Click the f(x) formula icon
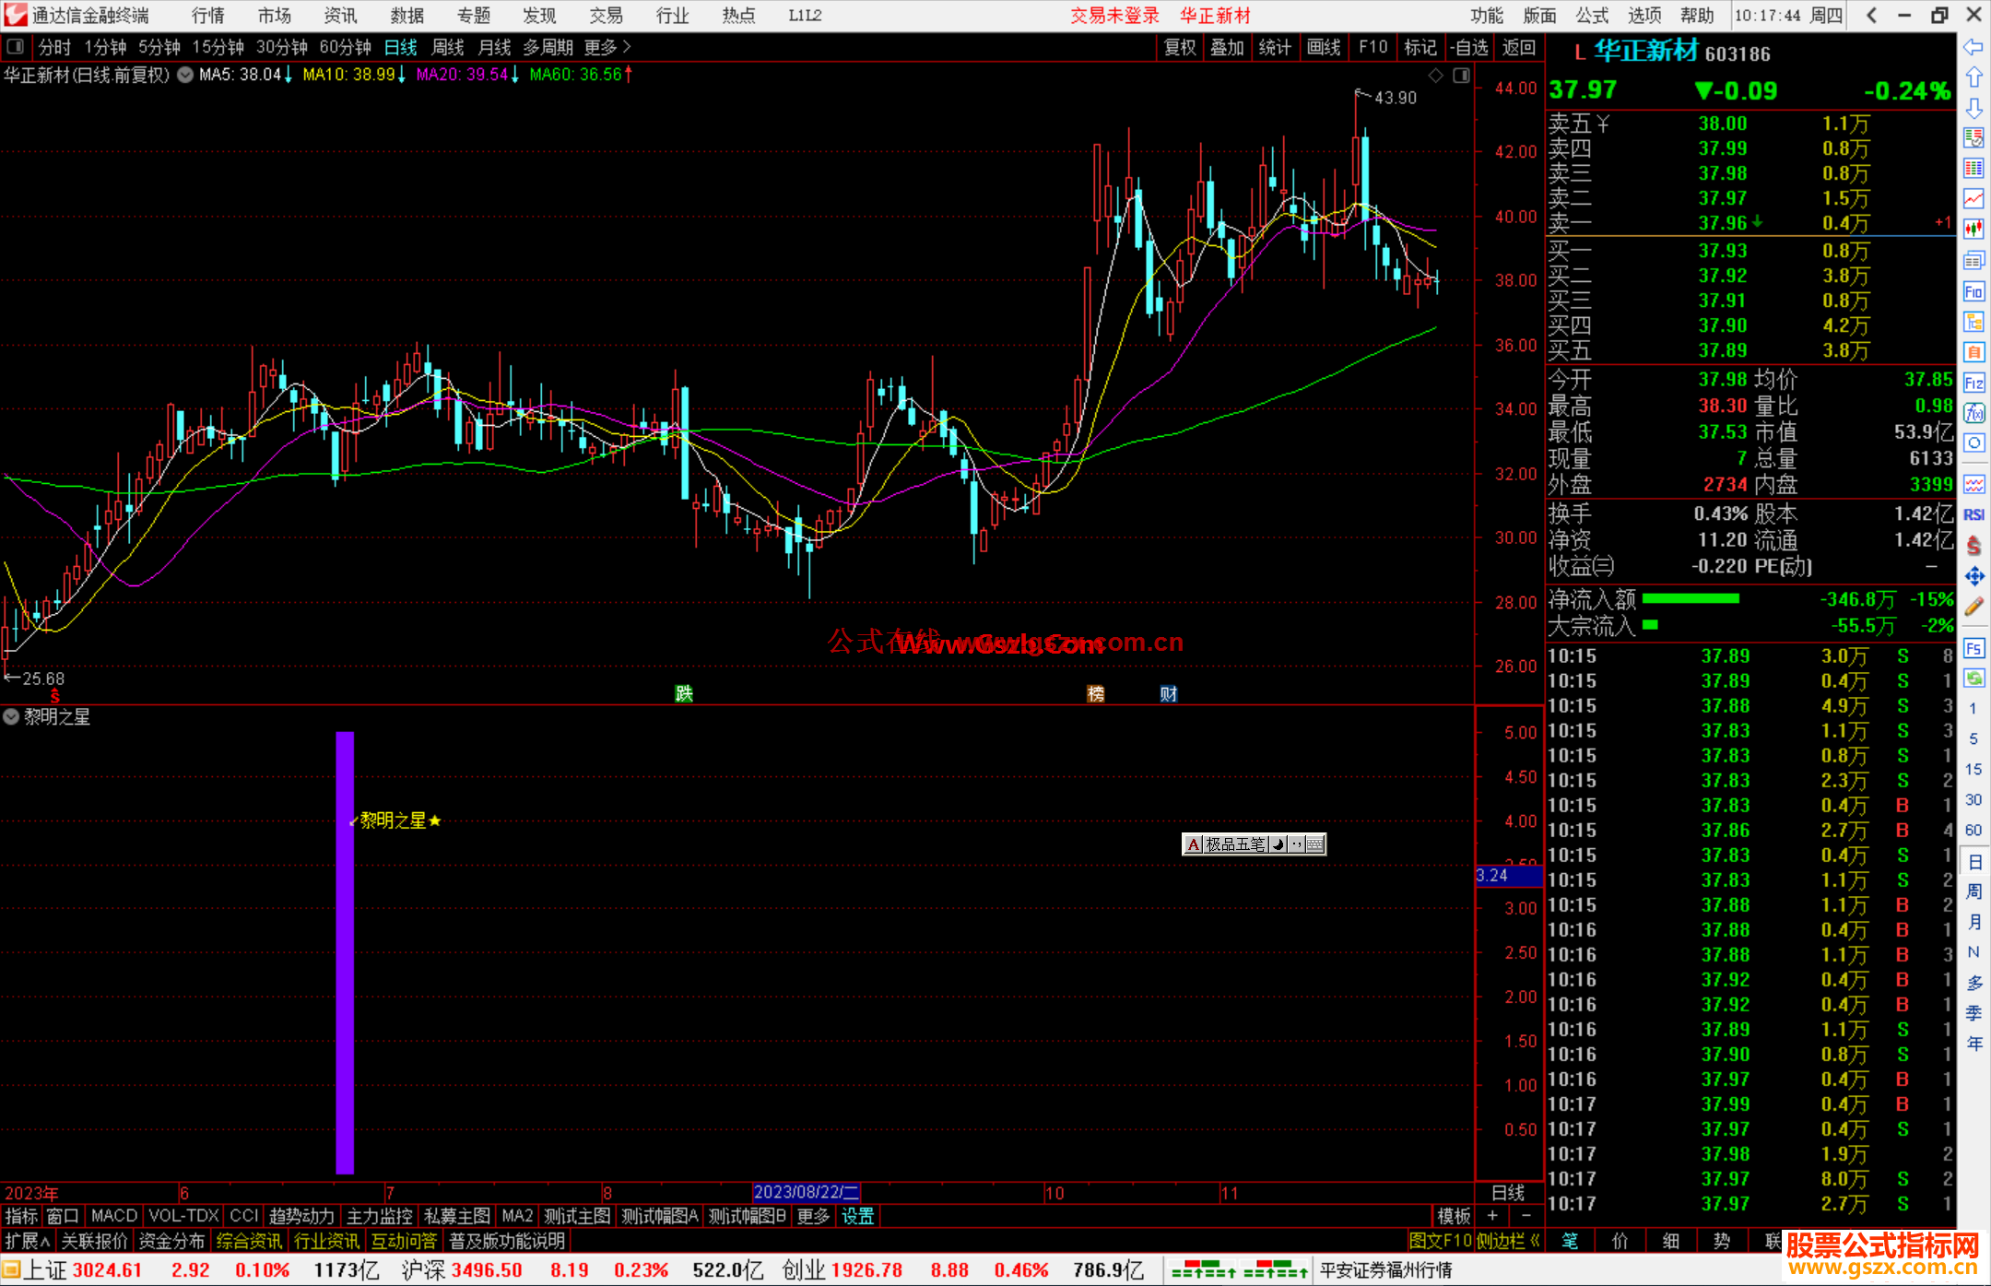1991x1286 pixels. click(x=1973, y=413)
